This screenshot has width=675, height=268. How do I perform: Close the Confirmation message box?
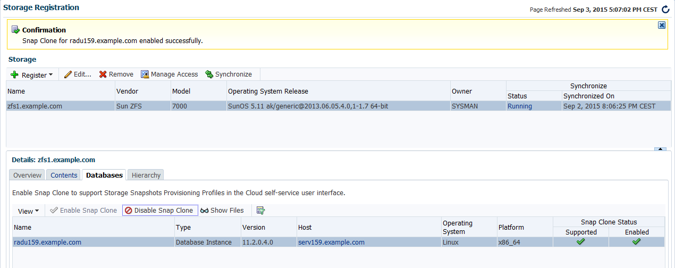pyautogui.click(x=661, y=25)
